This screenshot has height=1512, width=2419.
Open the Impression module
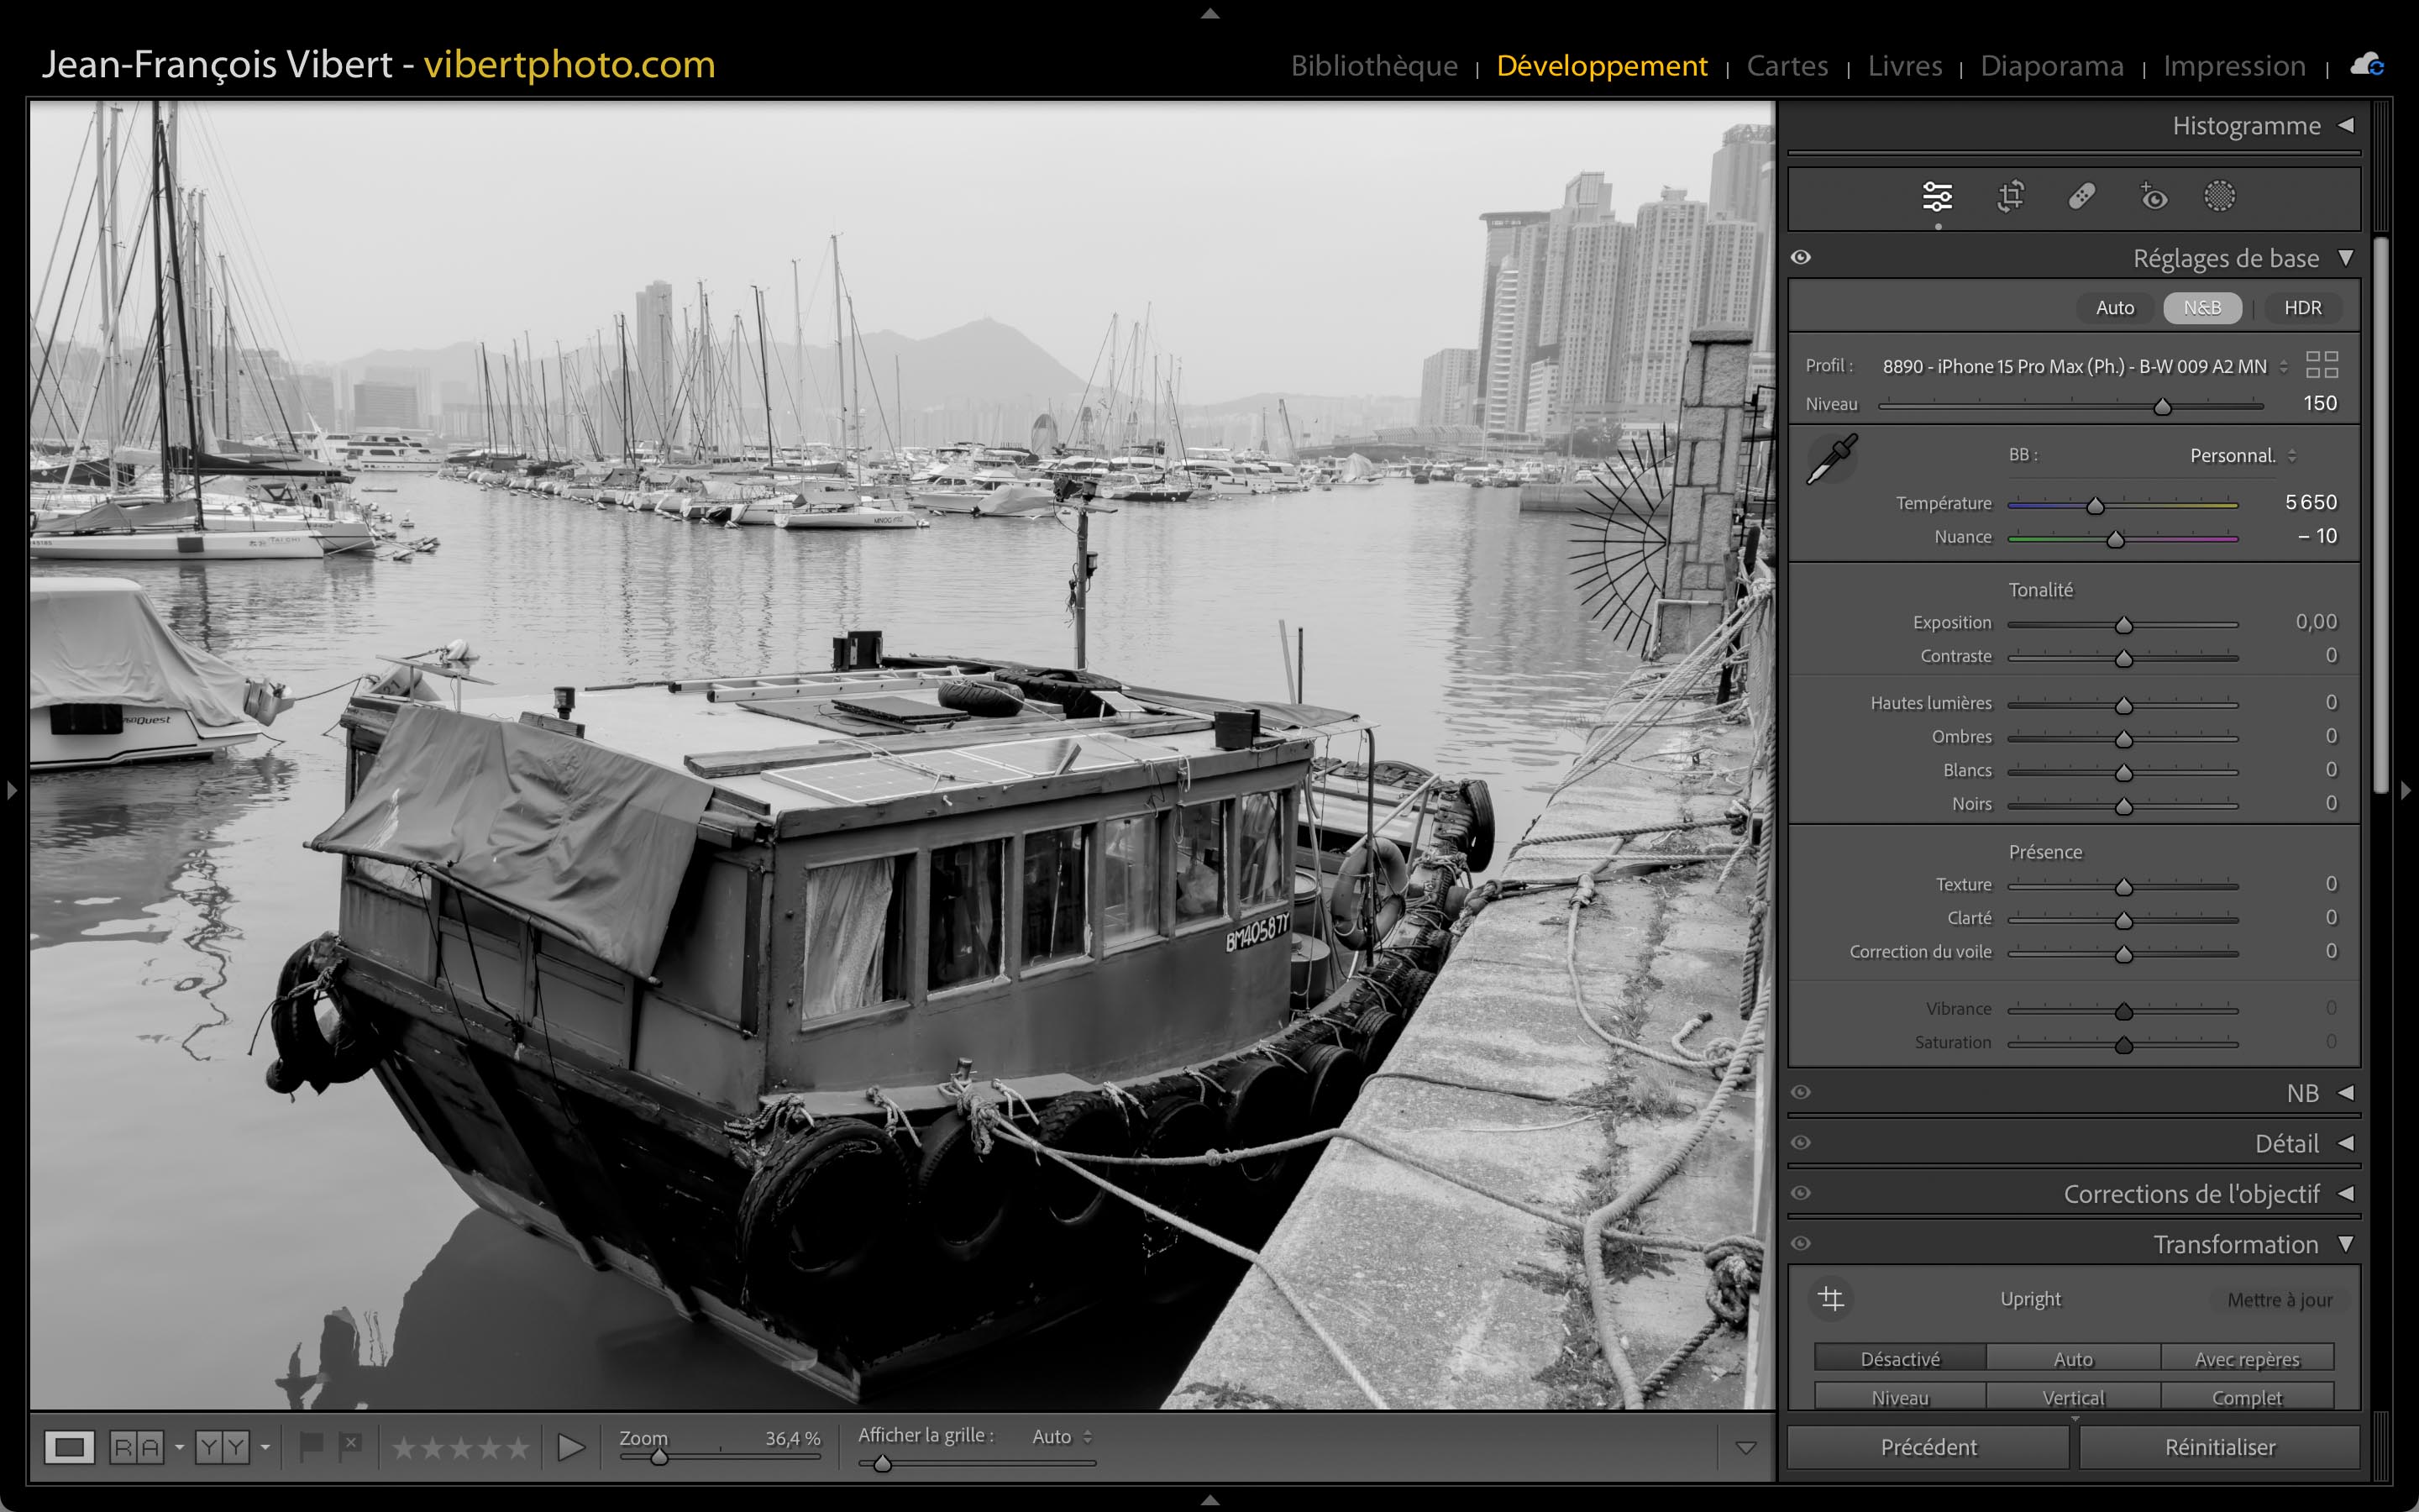[x=2234, y=66]
